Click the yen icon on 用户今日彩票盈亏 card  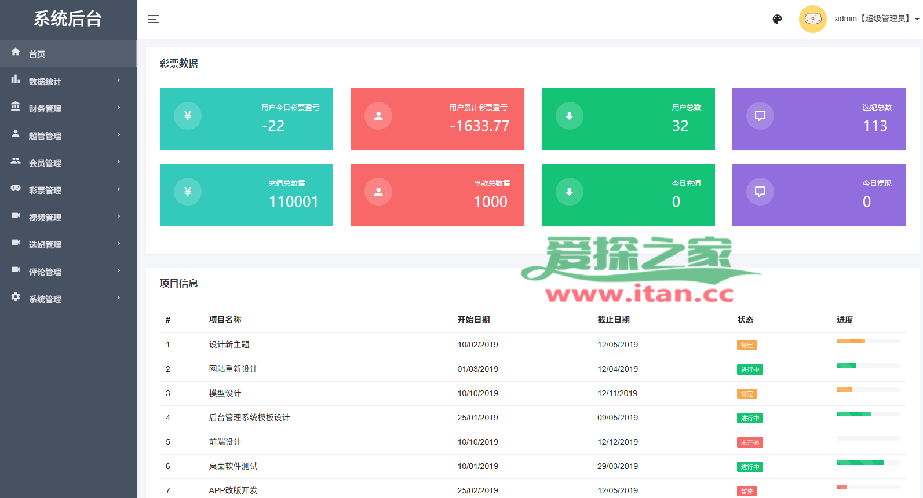[x=188, y=116]
